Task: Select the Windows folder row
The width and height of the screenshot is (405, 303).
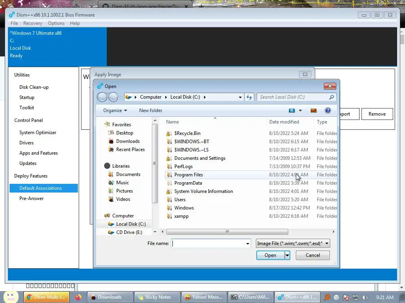Action: (250, 208)
